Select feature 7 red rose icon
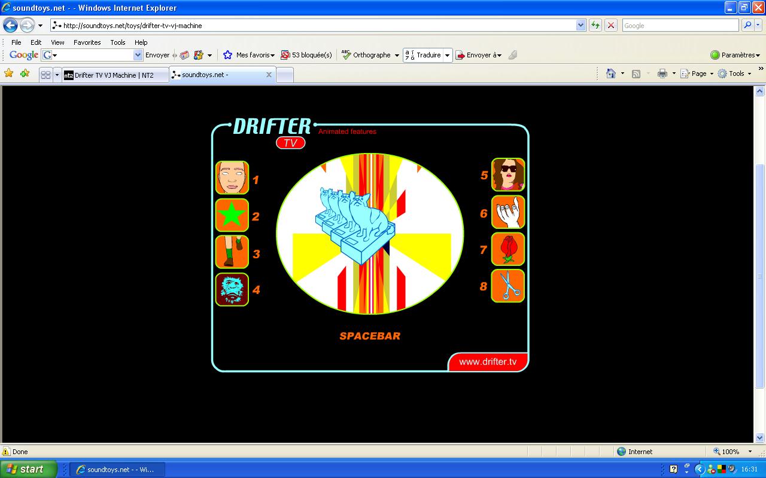The image size is (766, 478). pos(508,249)
